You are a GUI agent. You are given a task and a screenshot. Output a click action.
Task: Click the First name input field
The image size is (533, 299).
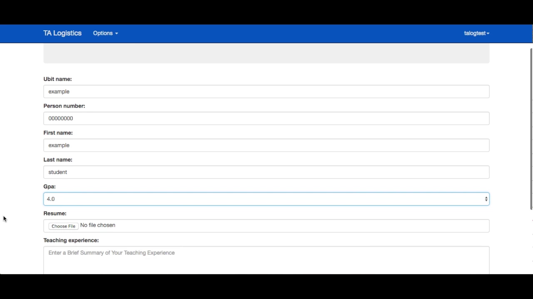[266, 145]
